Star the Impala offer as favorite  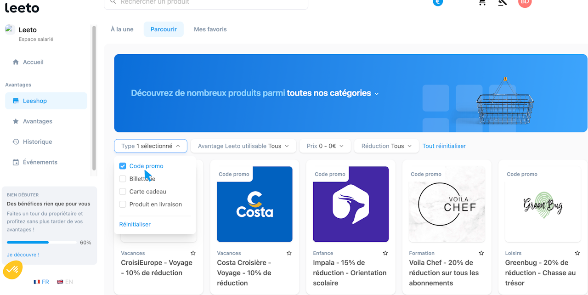tap(385, 253)
